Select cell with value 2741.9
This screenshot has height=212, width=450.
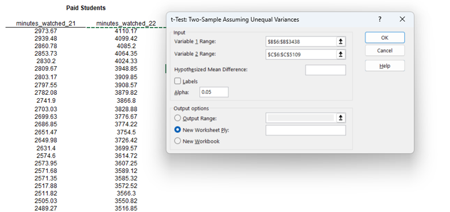coord(46,101)
